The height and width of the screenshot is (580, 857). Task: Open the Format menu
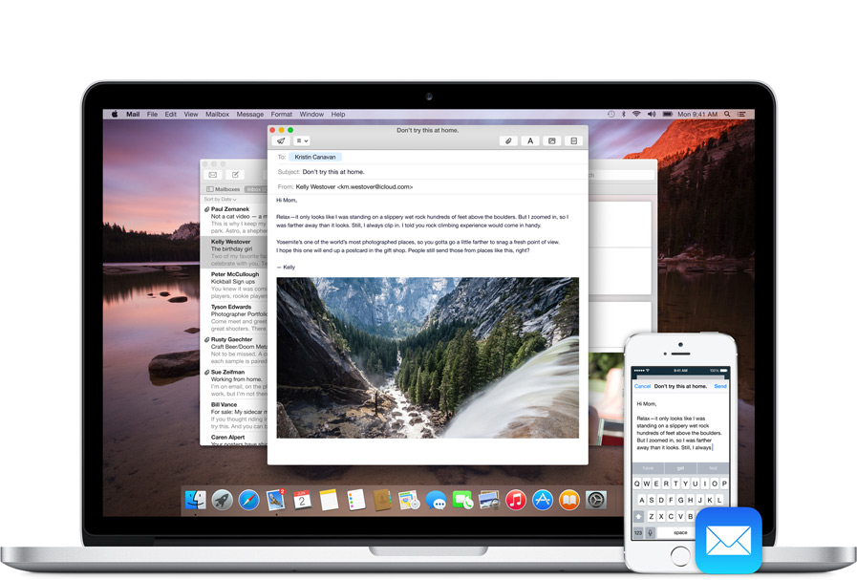coord(282,115)
